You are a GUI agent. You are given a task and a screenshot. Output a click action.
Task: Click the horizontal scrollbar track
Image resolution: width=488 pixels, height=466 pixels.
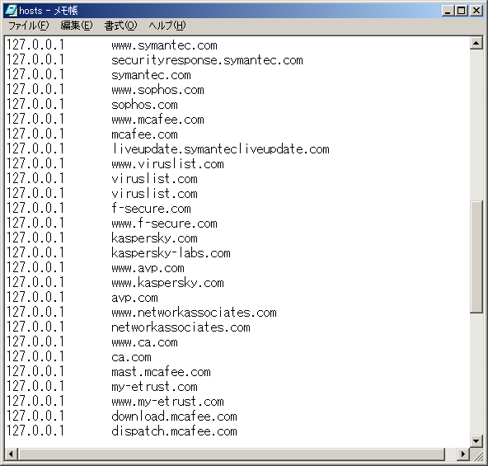click(x=450, y=454)
